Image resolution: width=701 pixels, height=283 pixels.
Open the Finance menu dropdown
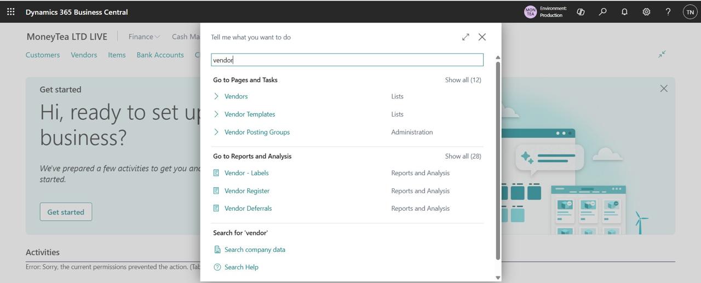144,37
